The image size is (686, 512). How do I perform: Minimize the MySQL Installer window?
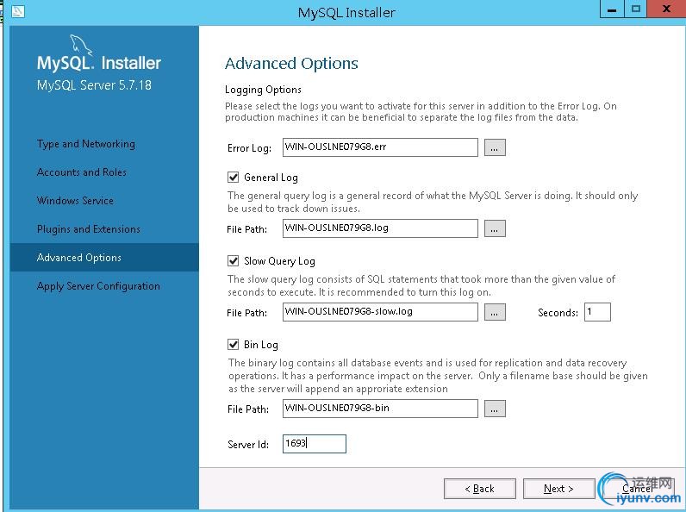pyautogui.click(x=612, y=9)
